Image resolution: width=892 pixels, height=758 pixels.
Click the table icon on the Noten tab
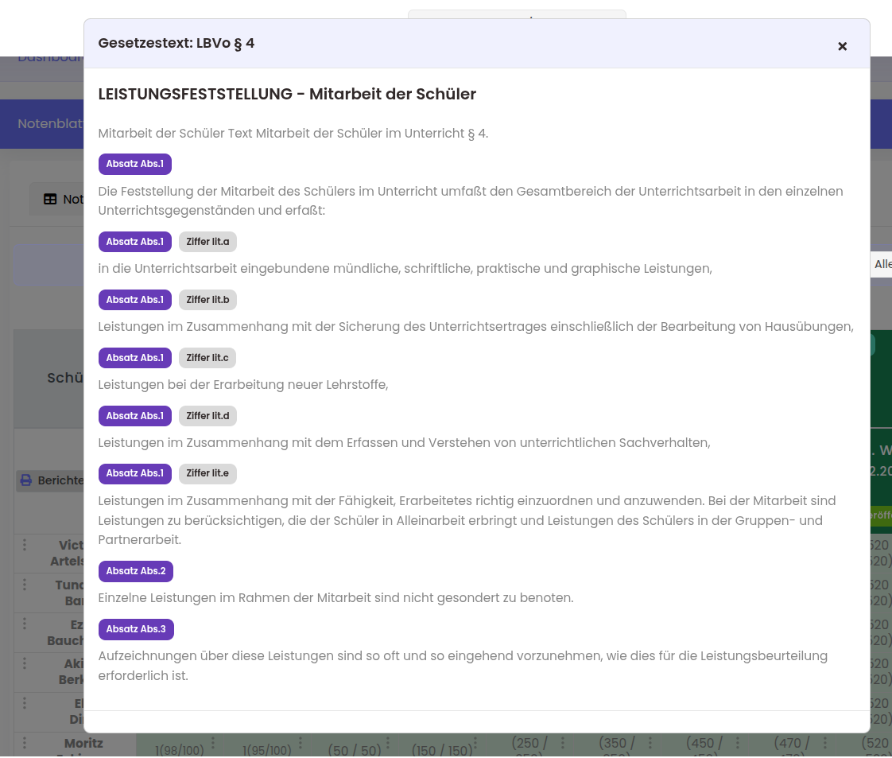click(x=50, y=200)
